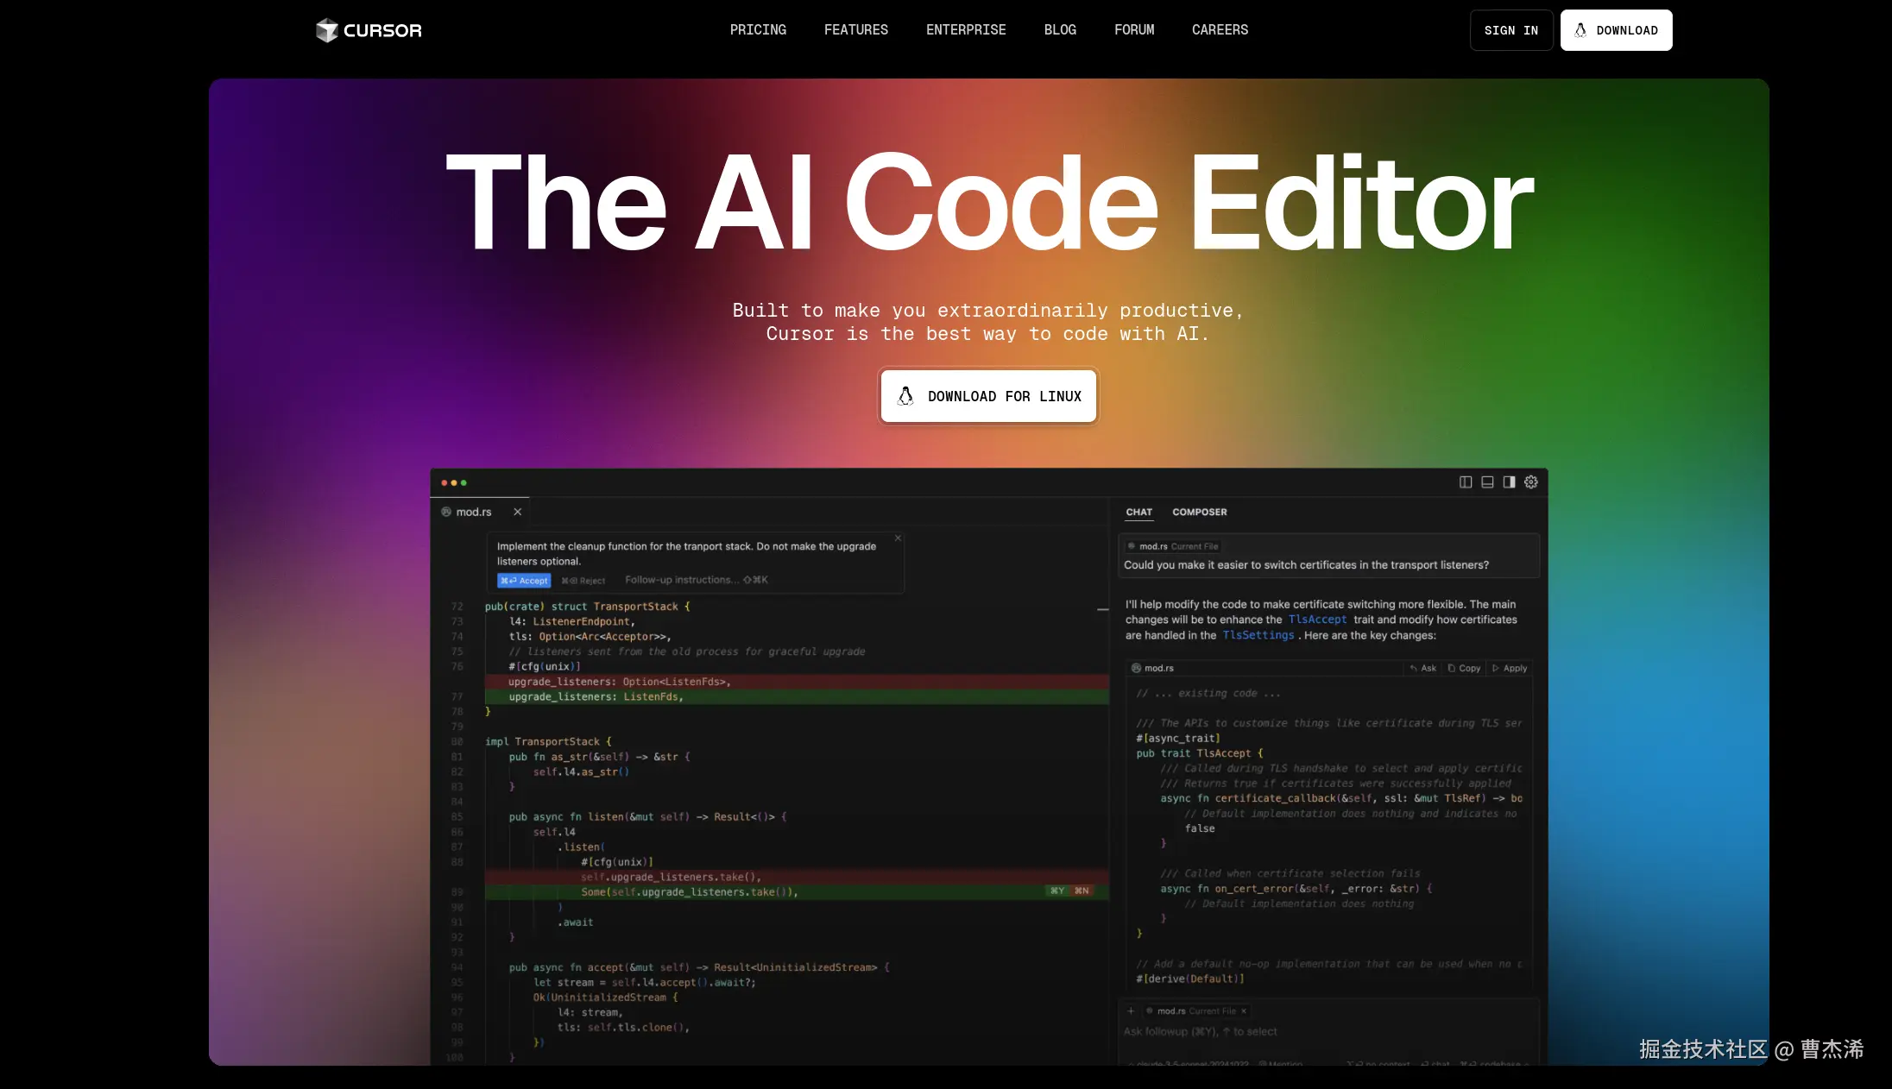Remove mod.rs Current File context chip

coord(1244,1010)
